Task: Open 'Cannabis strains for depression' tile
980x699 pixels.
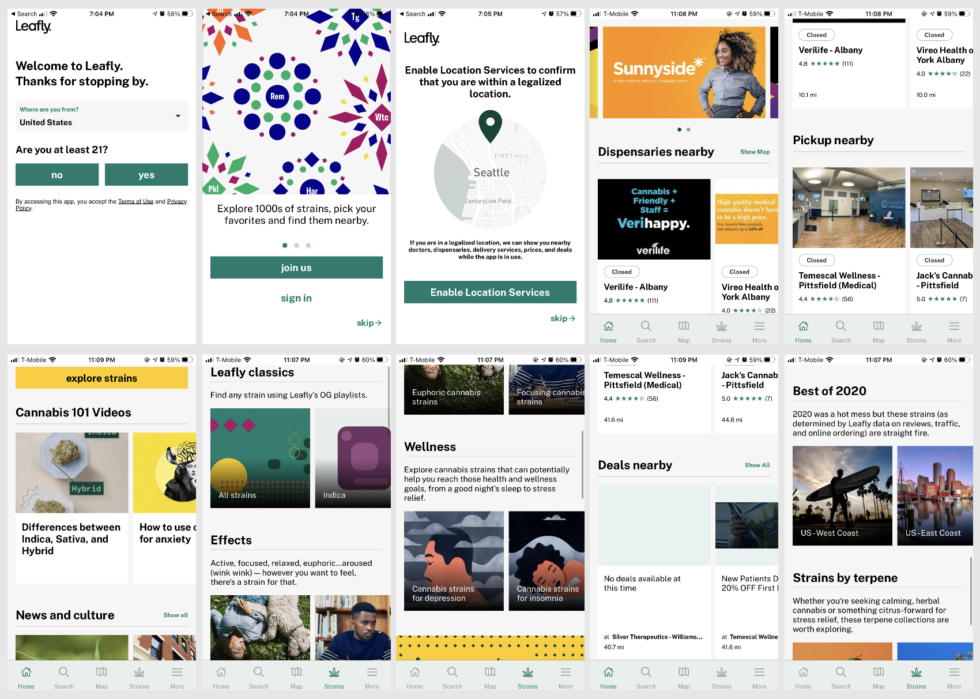Action: [454, 561]
